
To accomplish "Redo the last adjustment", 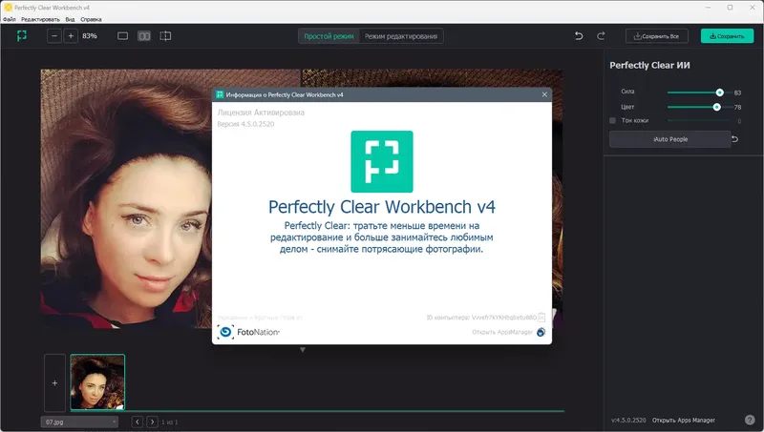I will coord(601,36).
